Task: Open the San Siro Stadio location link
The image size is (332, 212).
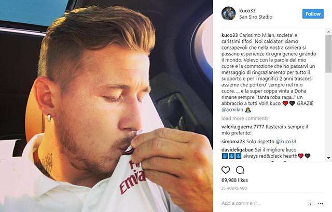Action: pos(256,17)
